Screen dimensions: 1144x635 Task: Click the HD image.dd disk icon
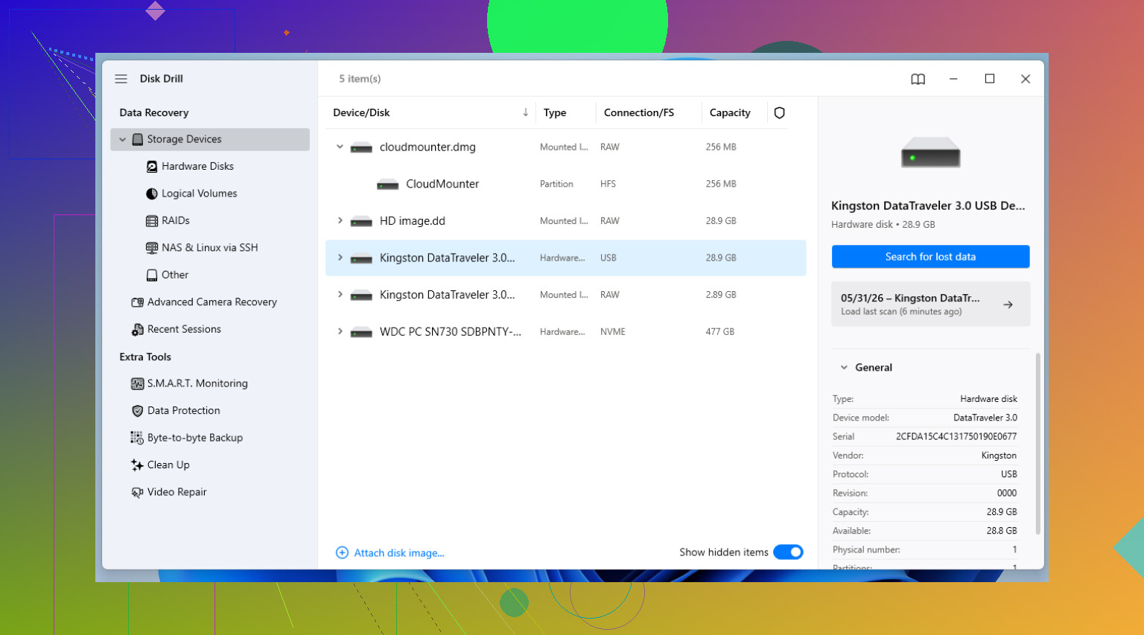point(361,221)
